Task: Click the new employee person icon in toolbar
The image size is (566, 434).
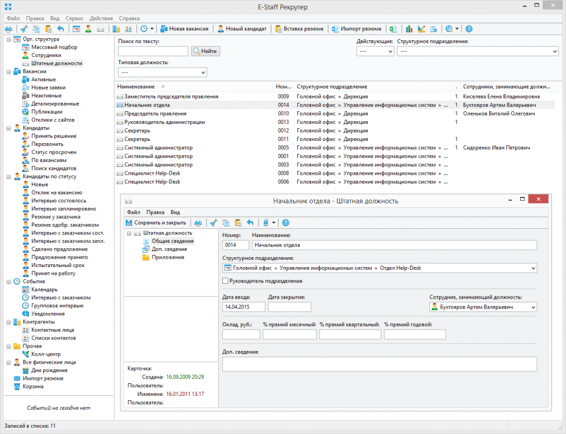Action: tap(88, 29)
